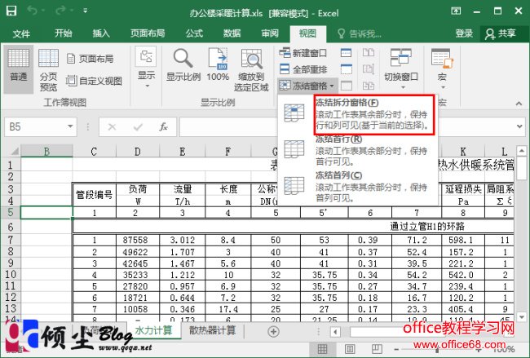Click the Name Box showing B5
This screenshot has width=530, height=358.
pos(36,126)
